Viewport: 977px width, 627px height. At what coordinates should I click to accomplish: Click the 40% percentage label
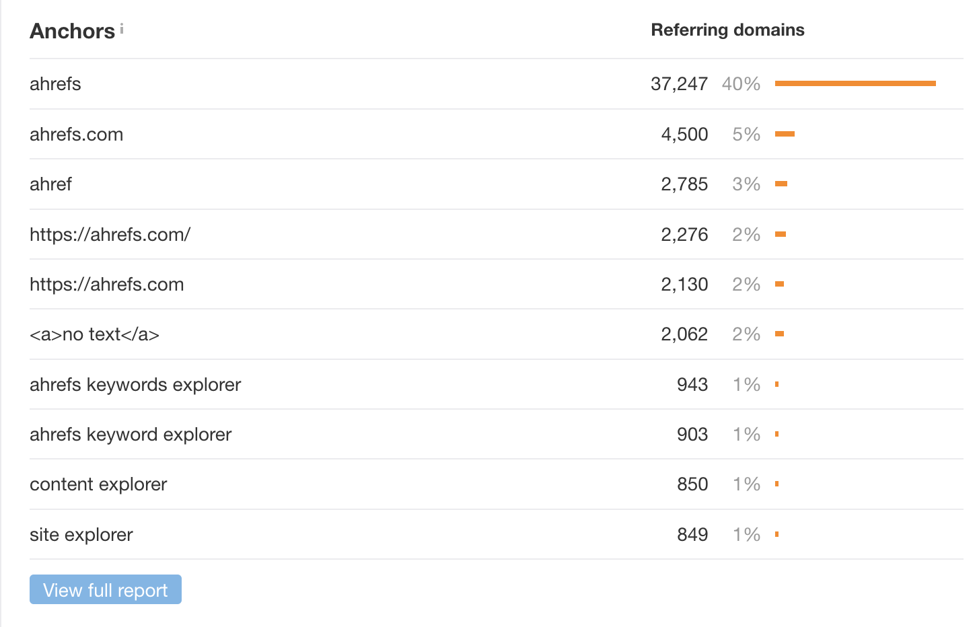coord(740,83)
